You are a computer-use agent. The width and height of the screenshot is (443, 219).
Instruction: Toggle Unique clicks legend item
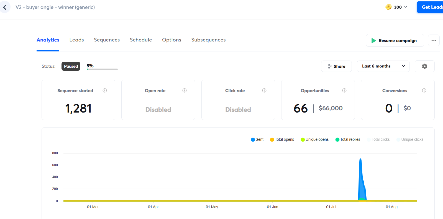[410, 140]
